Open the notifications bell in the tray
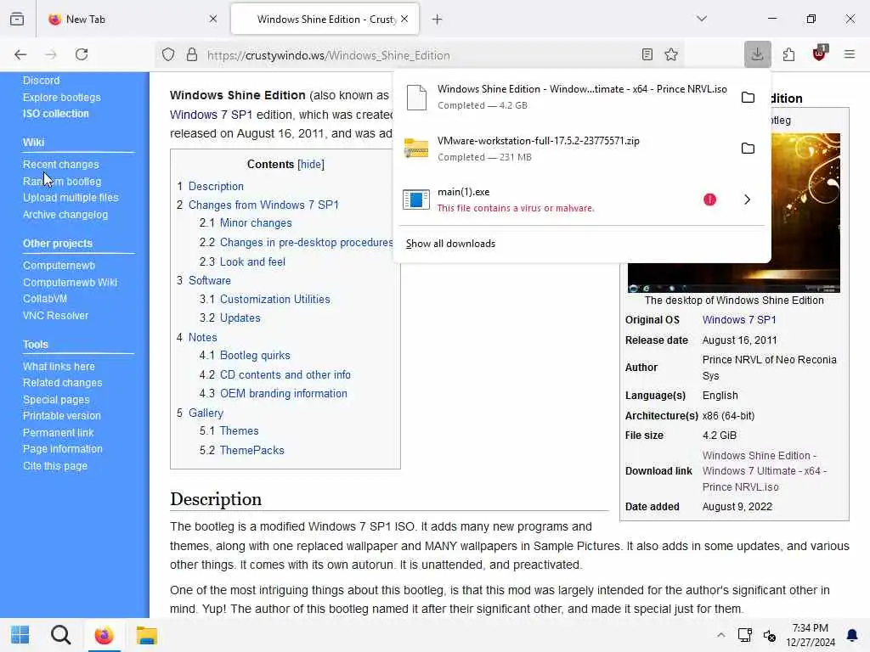This screenshot has width=870, height=652. click(851, 635)
